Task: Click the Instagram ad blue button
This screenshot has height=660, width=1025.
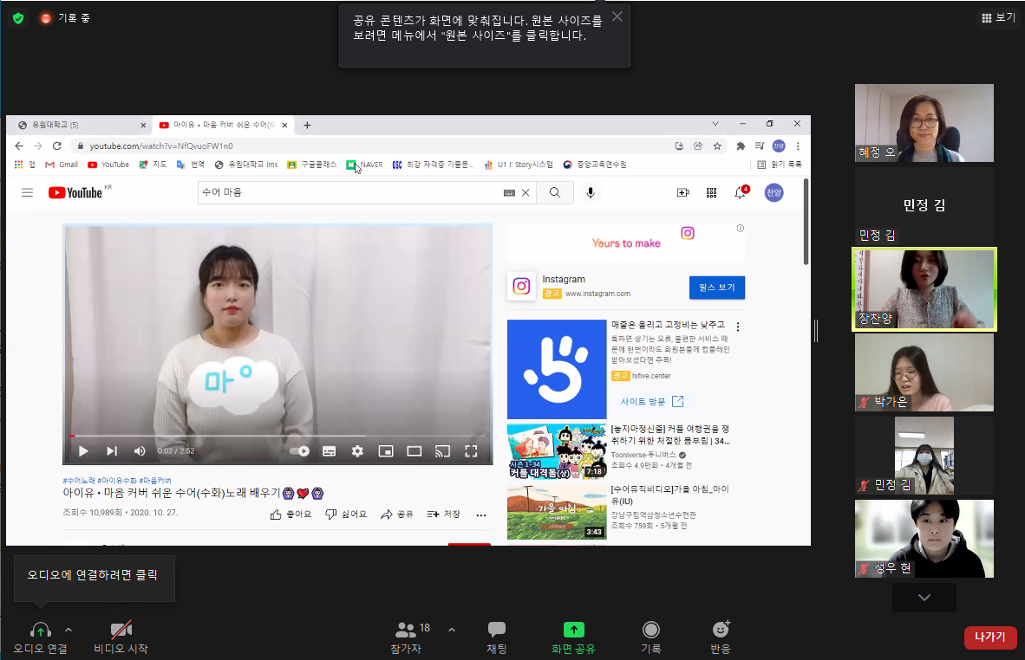Action: [716, 288]
